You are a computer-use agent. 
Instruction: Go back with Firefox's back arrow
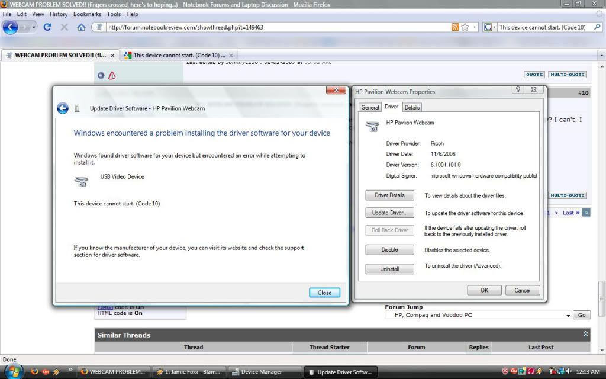[x=11, y=27]
